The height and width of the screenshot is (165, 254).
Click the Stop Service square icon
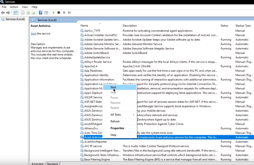tap(59, 13)
